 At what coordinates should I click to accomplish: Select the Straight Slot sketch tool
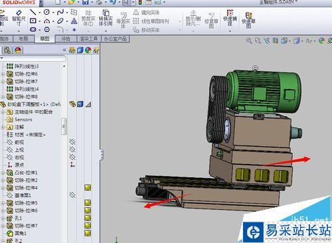(33, 29)
